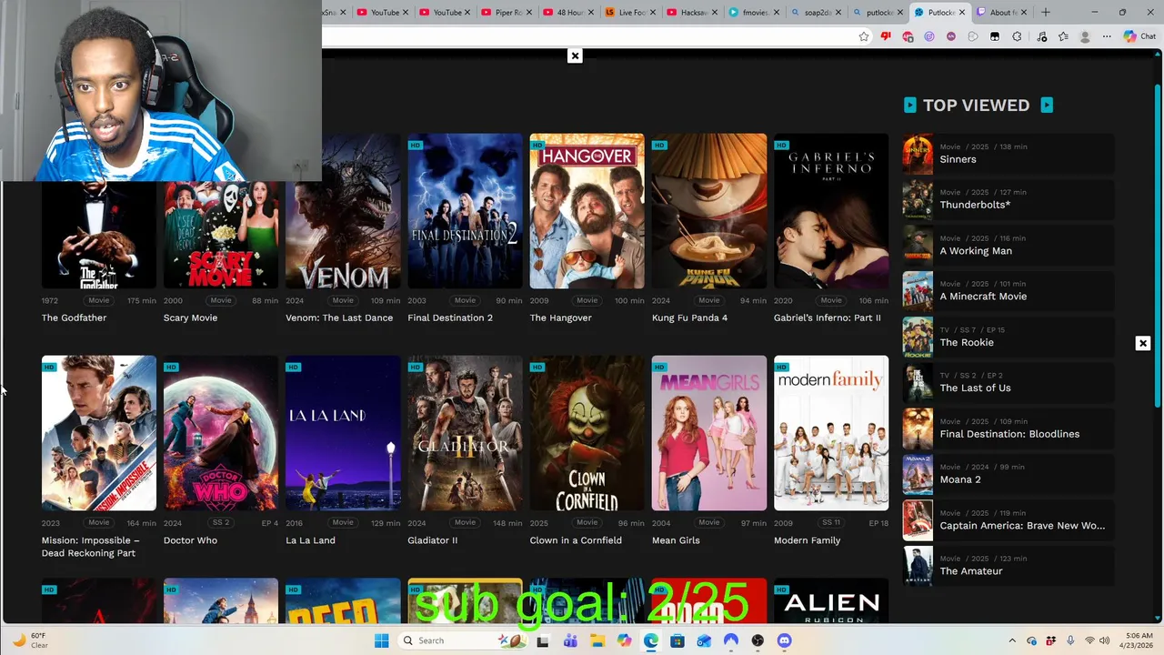The height and width of the screenshot is (655, 1164).
Task: Open The Hangover poster thumbnail
Action: (587, 211)
